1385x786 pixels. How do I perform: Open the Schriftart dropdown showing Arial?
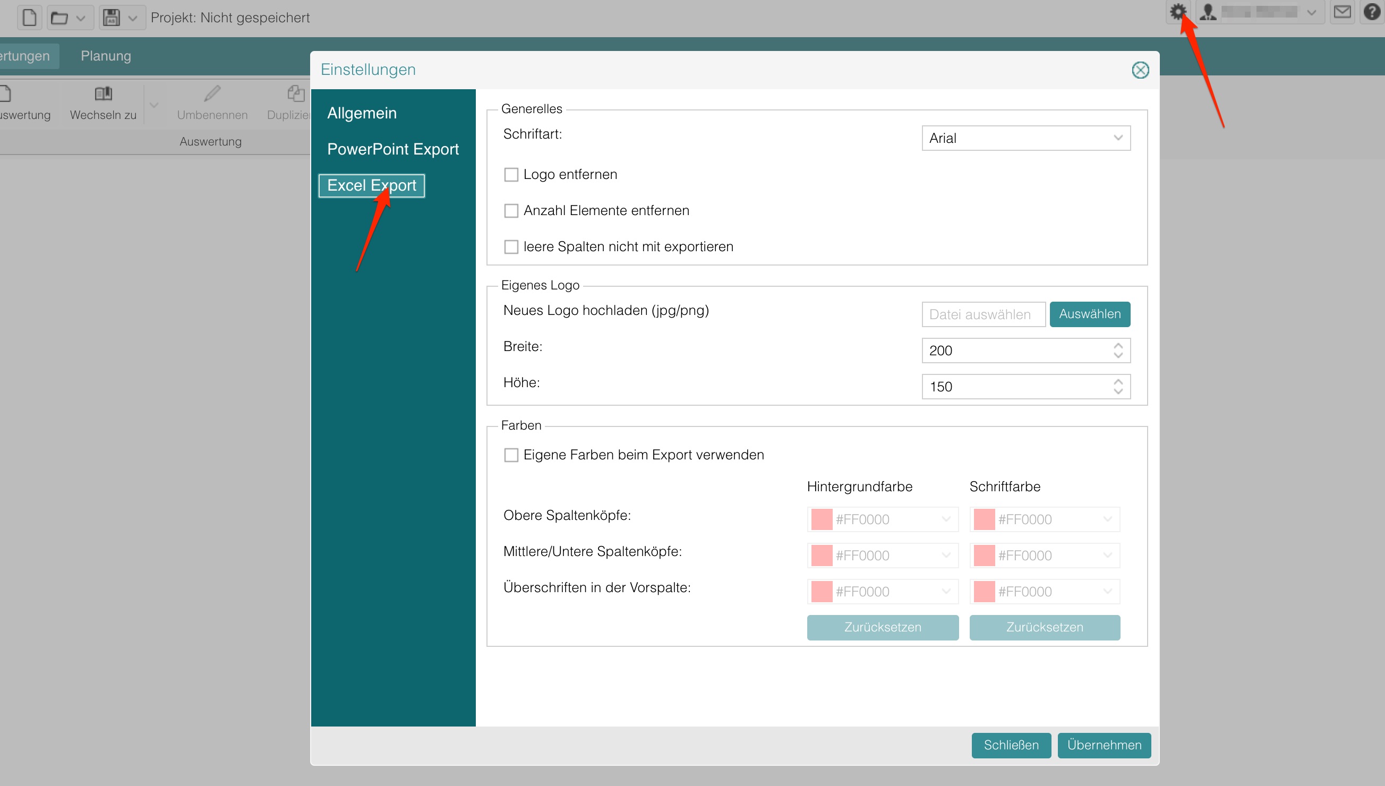[1025, 138]
